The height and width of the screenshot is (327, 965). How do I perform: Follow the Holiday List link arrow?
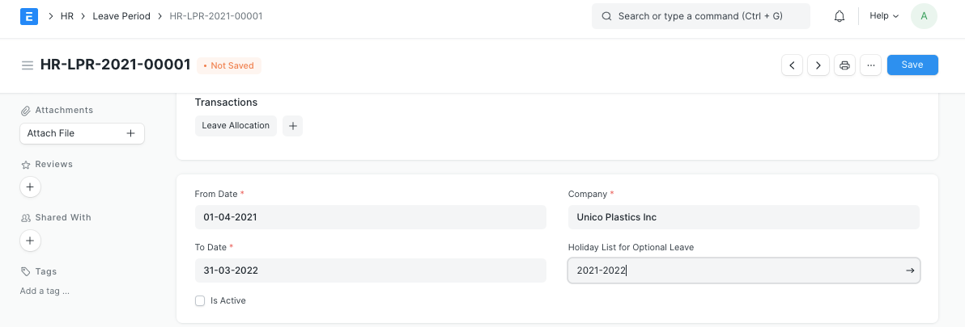click(910, 270)
